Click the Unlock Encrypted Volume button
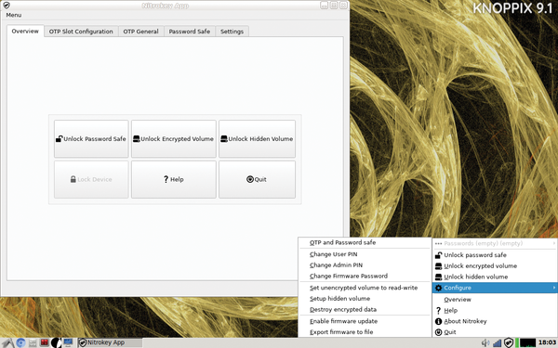This screenshot has width=558, height=348. [174, 139]
